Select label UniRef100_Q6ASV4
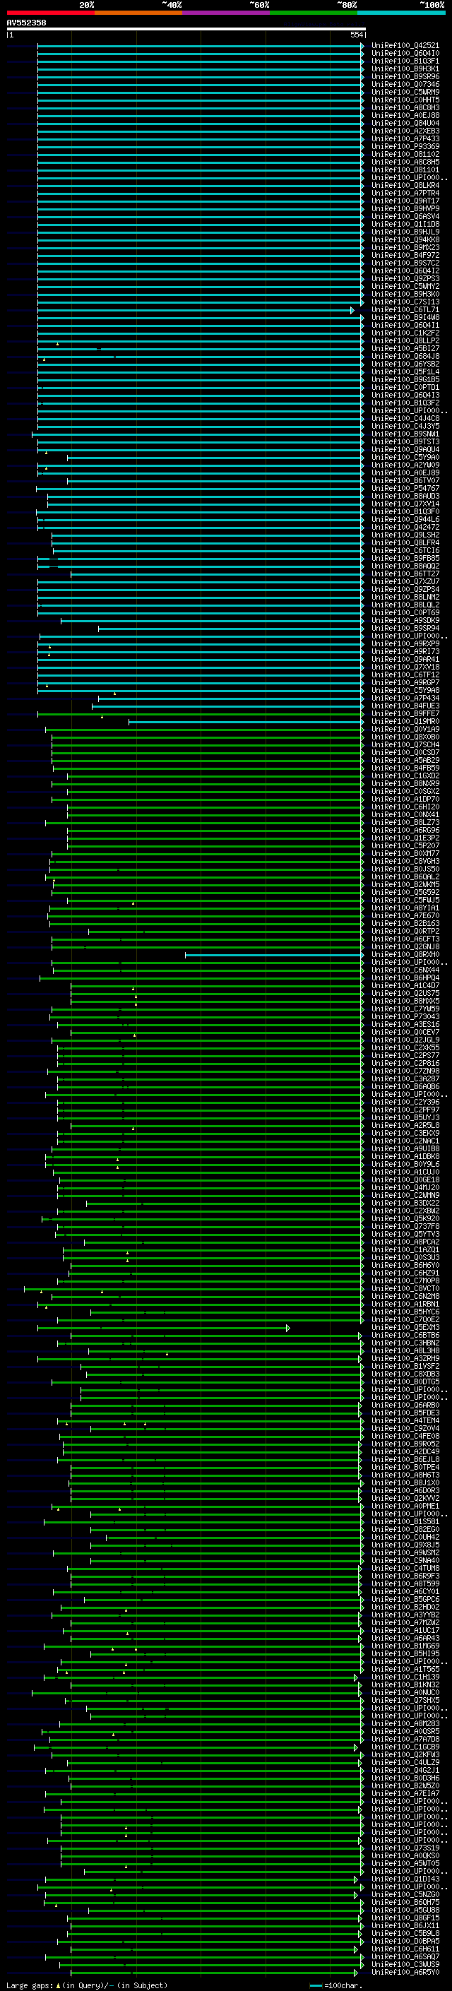The width and height of the screenshot is (452, 1991). (x=405, y=216)
